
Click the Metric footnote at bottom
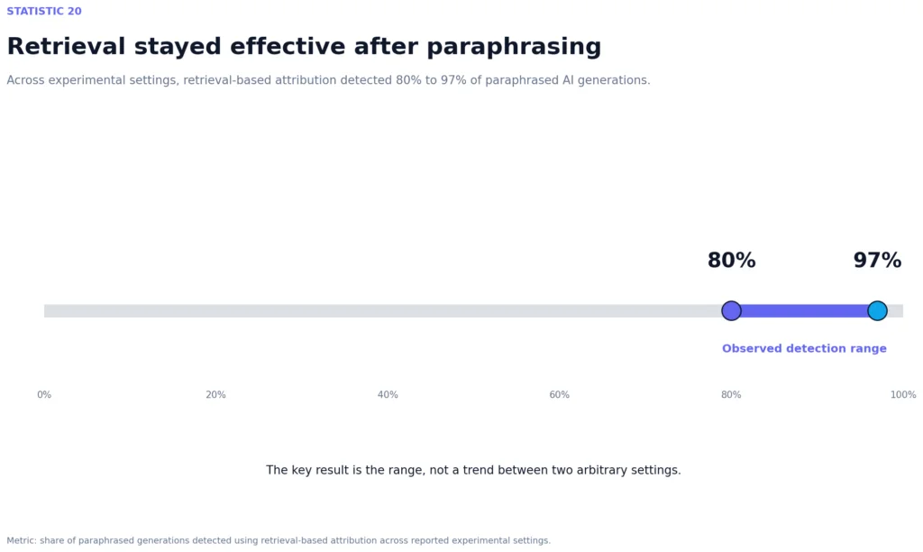(x=279, y=540)
